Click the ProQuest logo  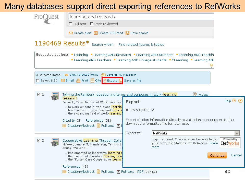tap(46, 19)
